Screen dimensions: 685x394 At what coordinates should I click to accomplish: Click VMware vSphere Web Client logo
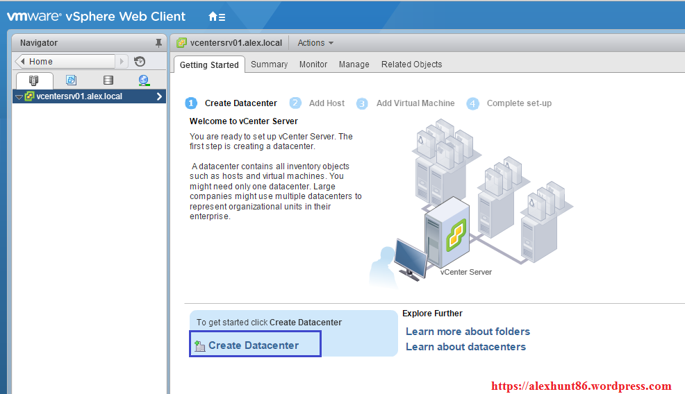click(96, 17)
